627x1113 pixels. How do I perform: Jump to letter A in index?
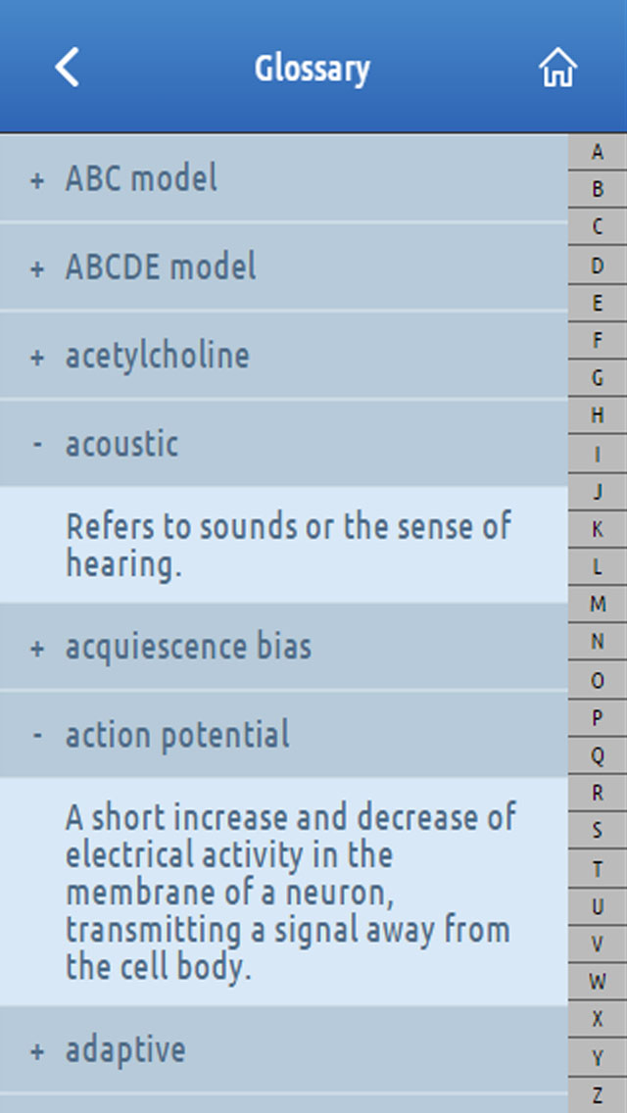598,152
